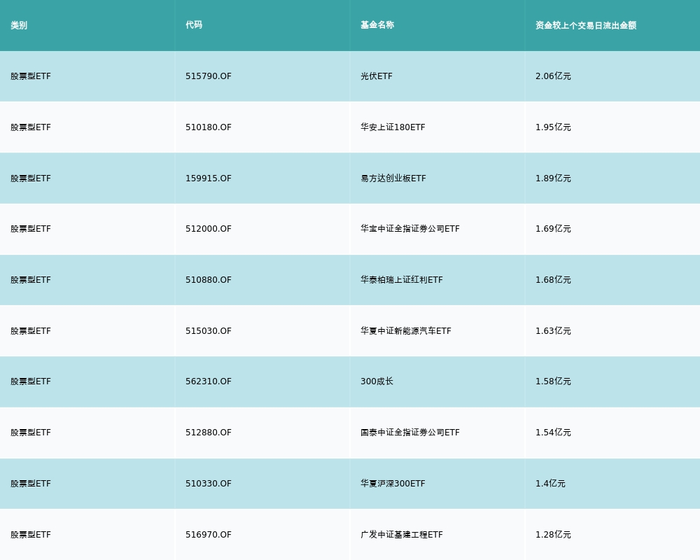
Task: Click 股票型ETF in the 510180.OF row
Action: 31,127
